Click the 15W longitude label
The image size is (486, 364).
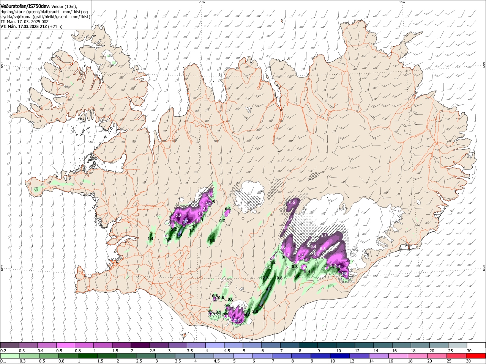pos(402,2)
